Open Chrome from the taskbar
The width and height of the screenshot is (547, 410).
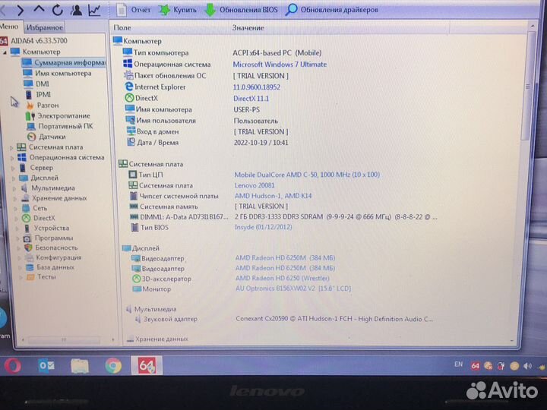point(113,366)
